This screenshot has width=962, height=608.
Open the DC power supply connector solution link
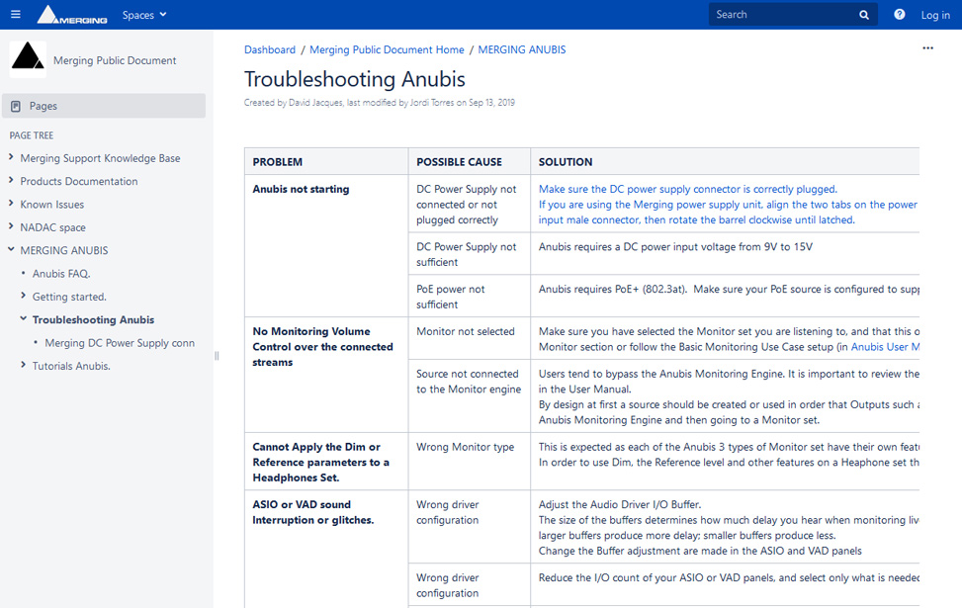tap(728, 205)
